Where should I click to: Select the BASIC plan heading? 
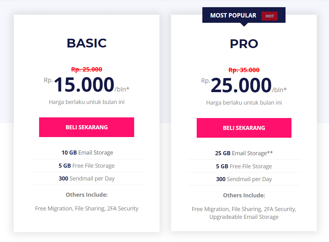[x=87, y=43]
